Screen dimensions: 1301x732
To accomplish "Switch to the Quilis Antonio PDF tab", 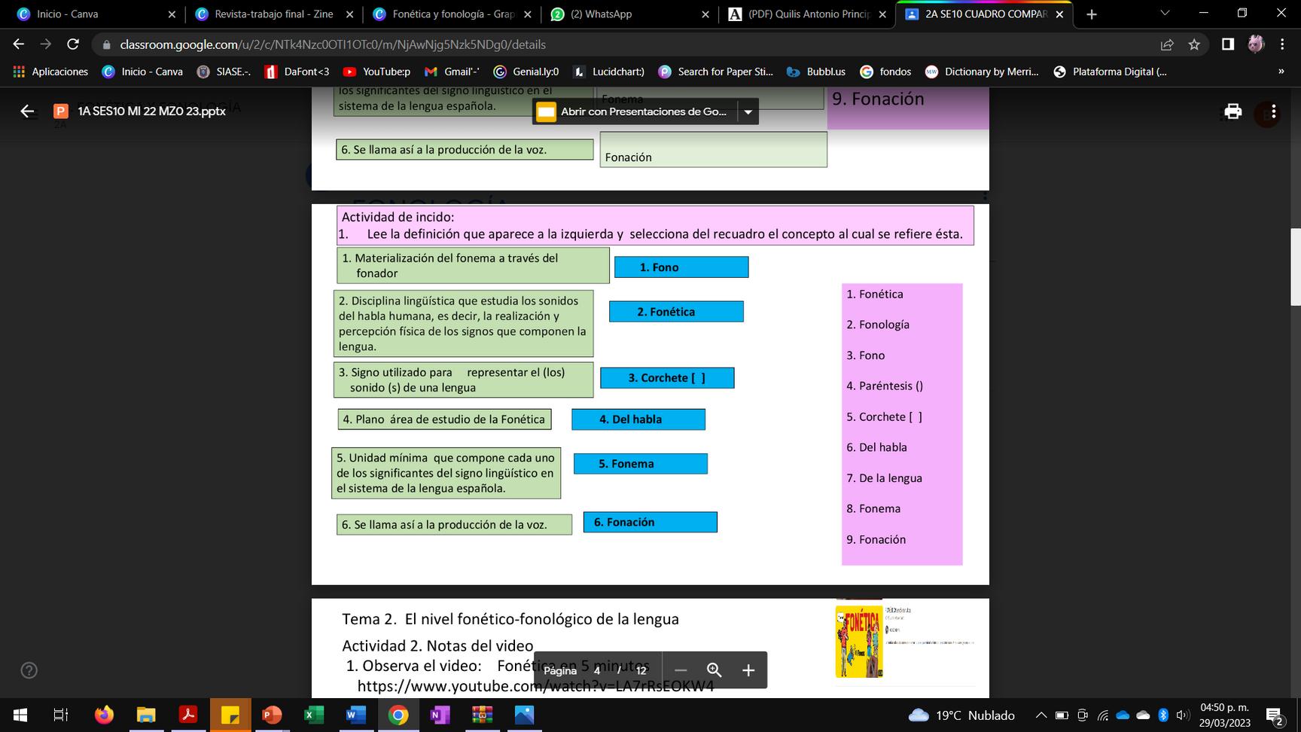I will click(806, 14).
